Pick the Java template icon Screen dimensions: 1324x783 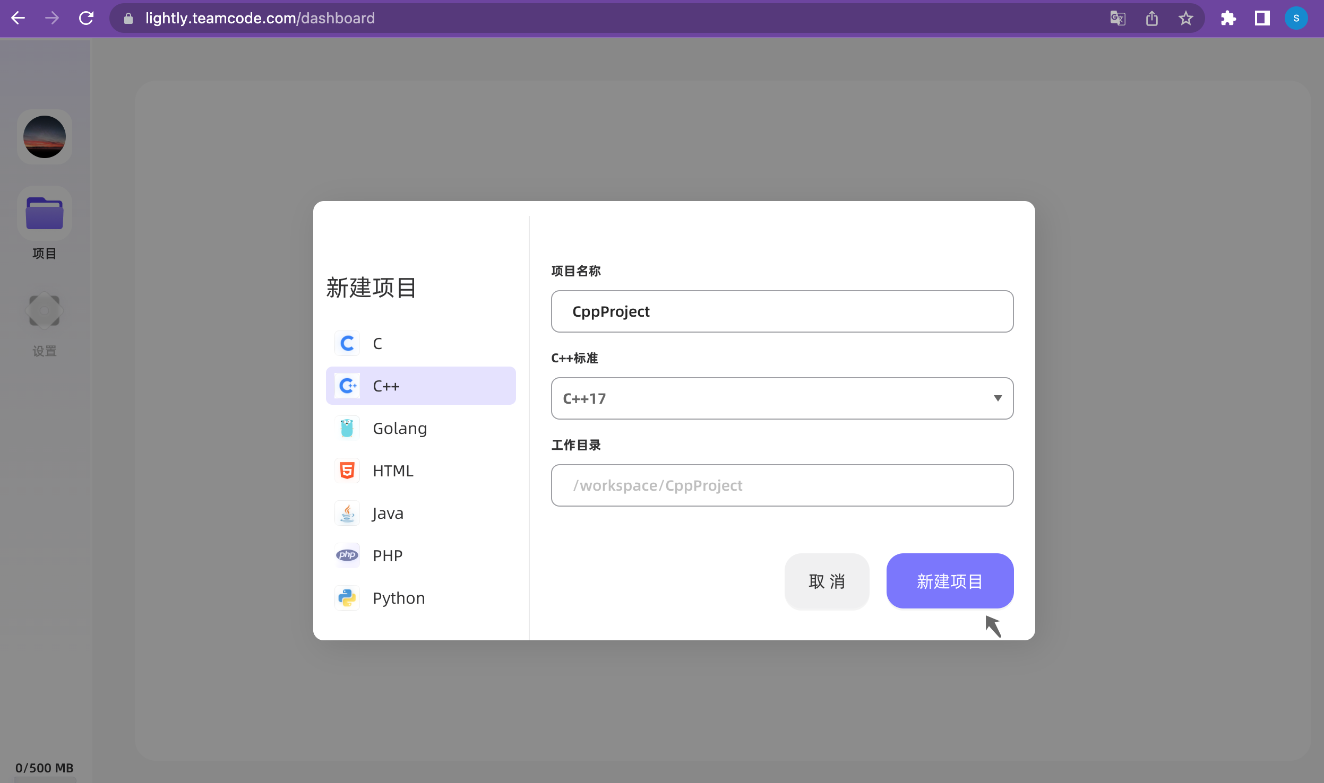(347, 512)
